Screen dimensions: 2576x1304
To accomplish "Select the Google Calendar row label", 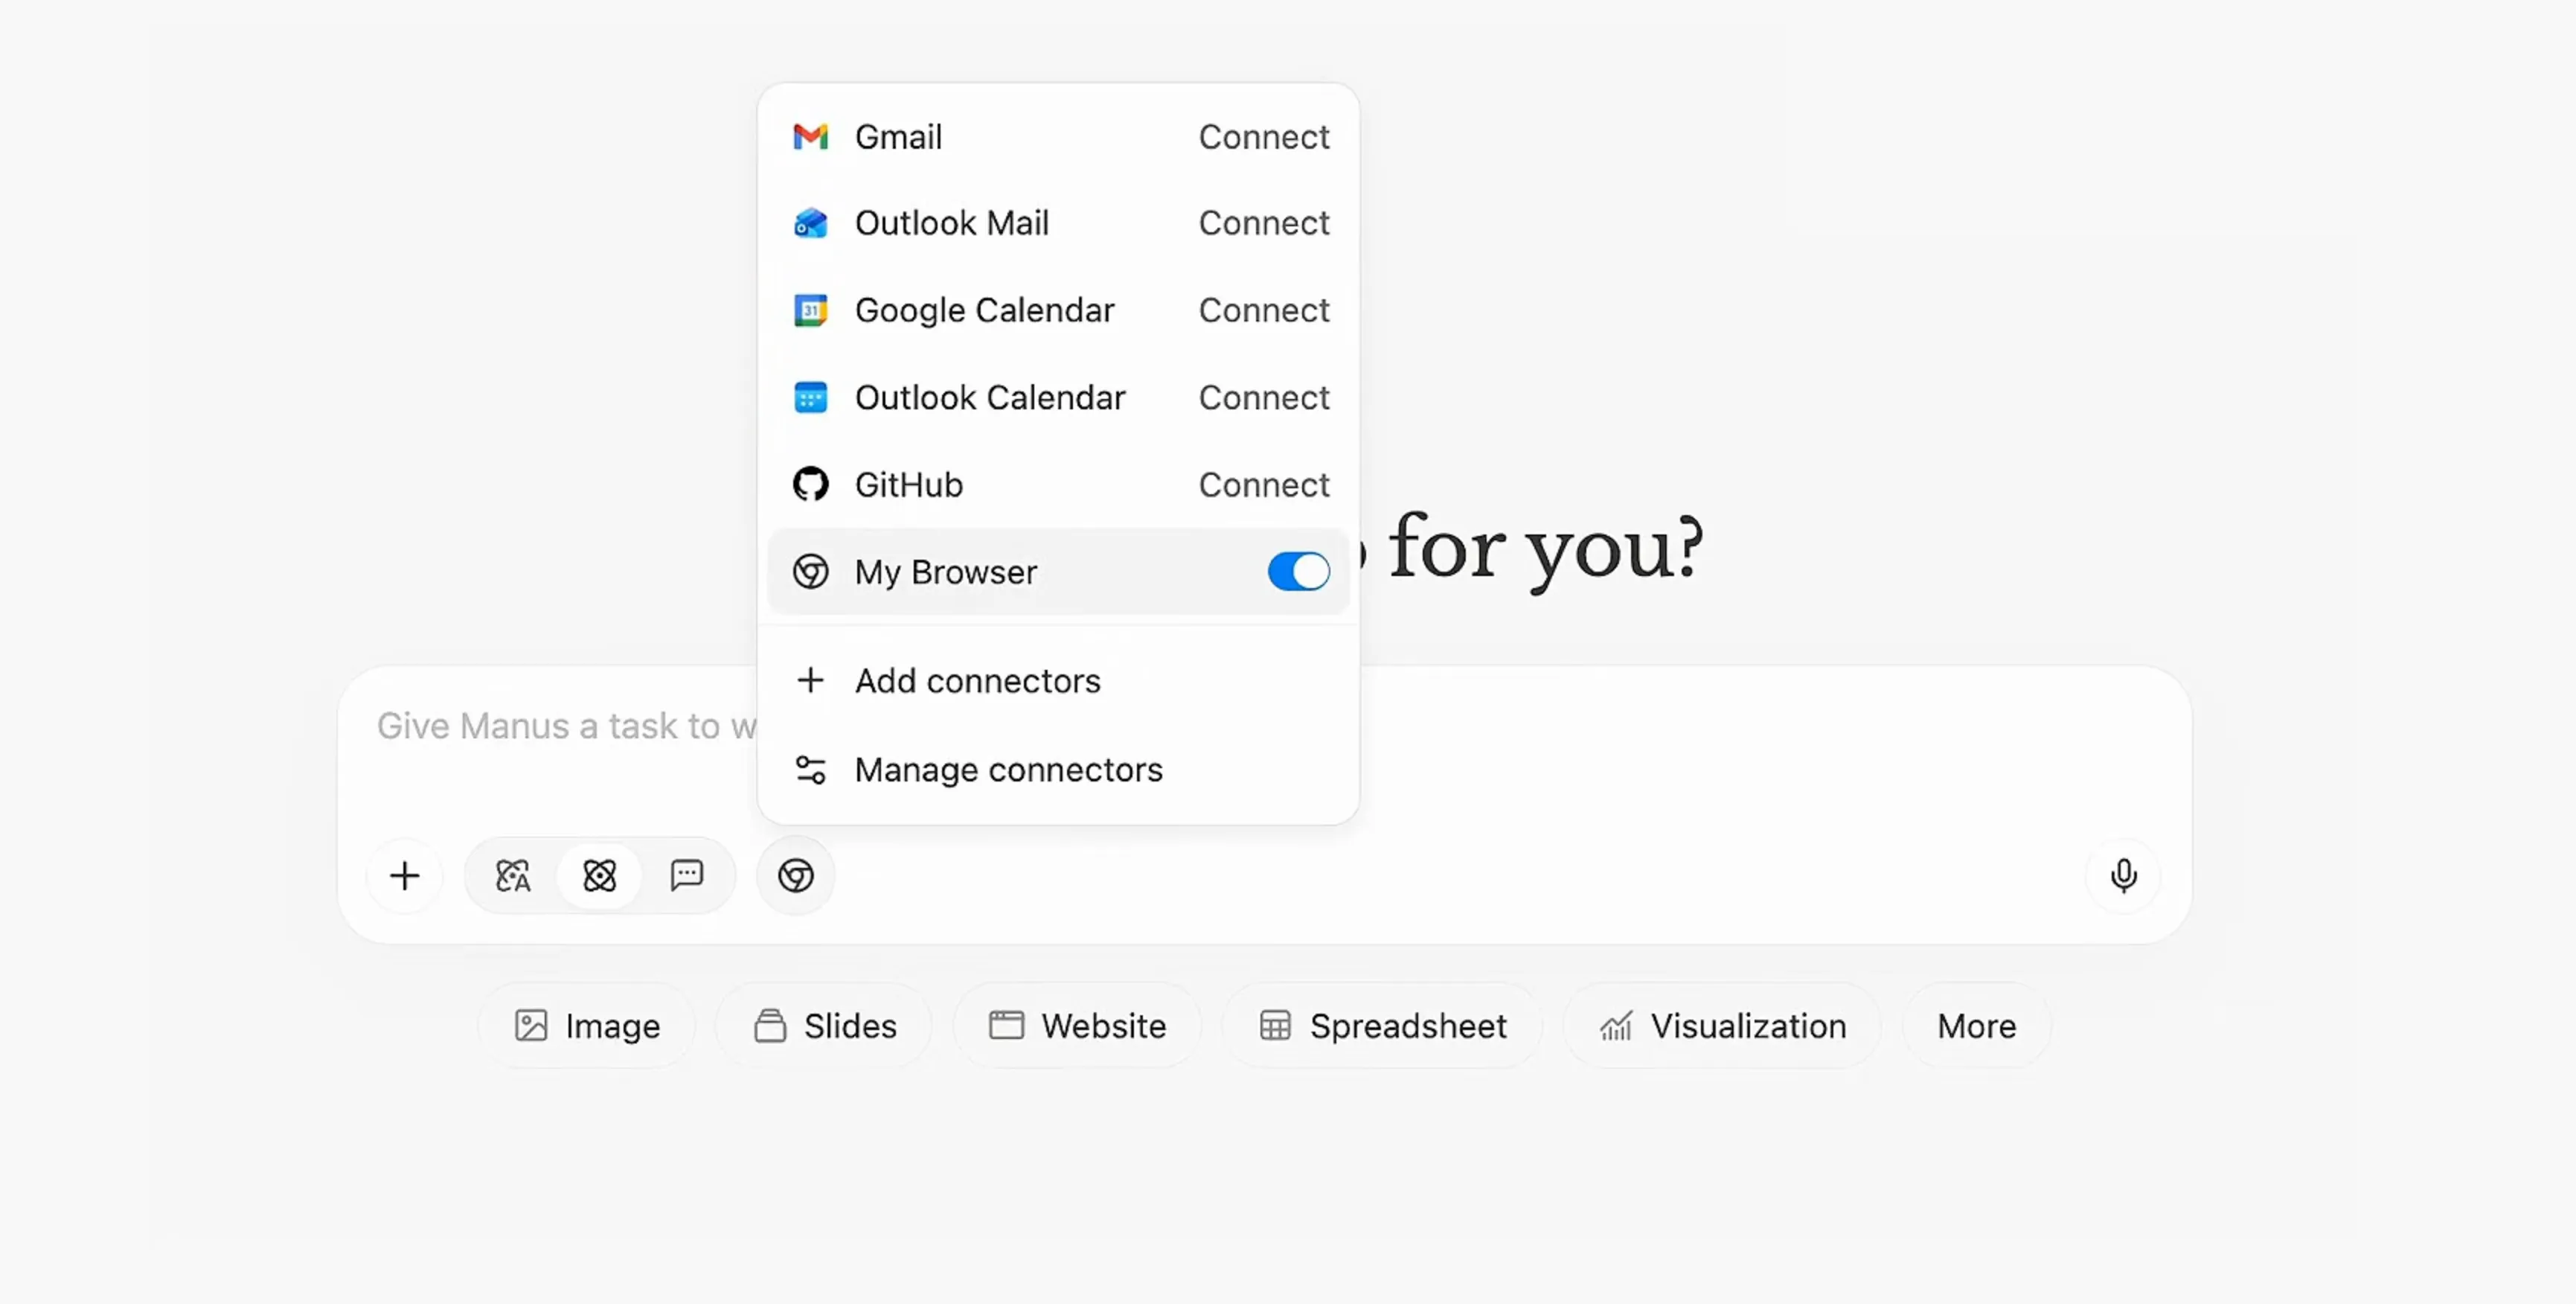I will [x=984, y=310].
